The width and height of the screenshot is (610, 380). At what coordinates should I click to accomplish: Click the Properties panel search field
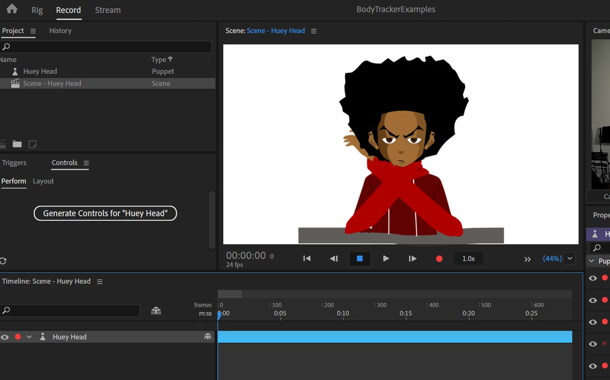[600, 248]
